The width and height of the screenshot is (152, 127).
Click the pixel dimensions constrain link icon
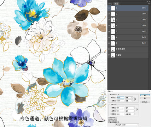click(x=135, y=99)
